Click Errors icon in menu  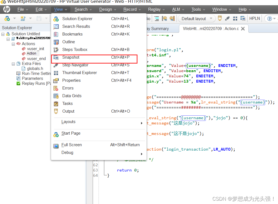pos(56,88)
